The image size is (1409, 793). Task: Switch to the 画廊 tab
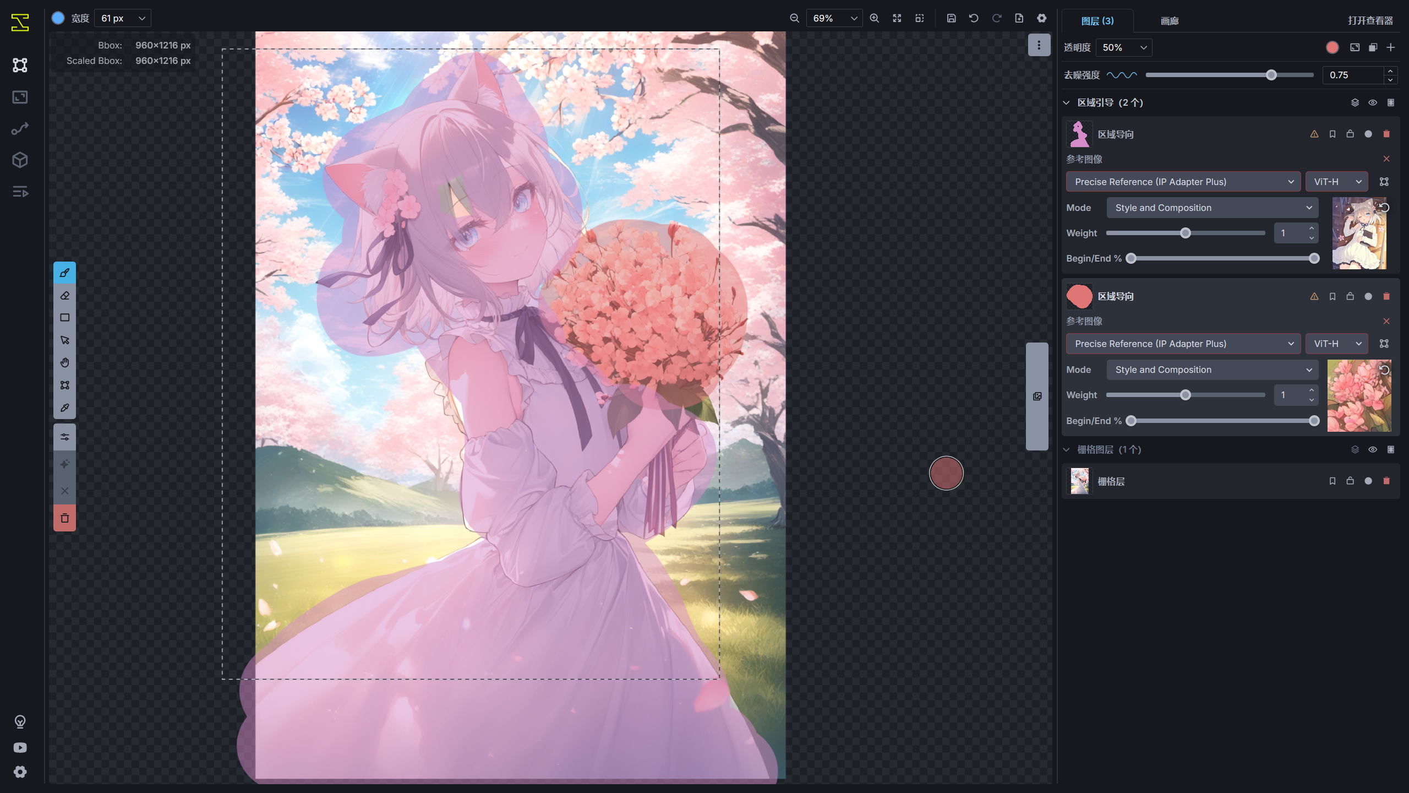tap(1169, 21)
